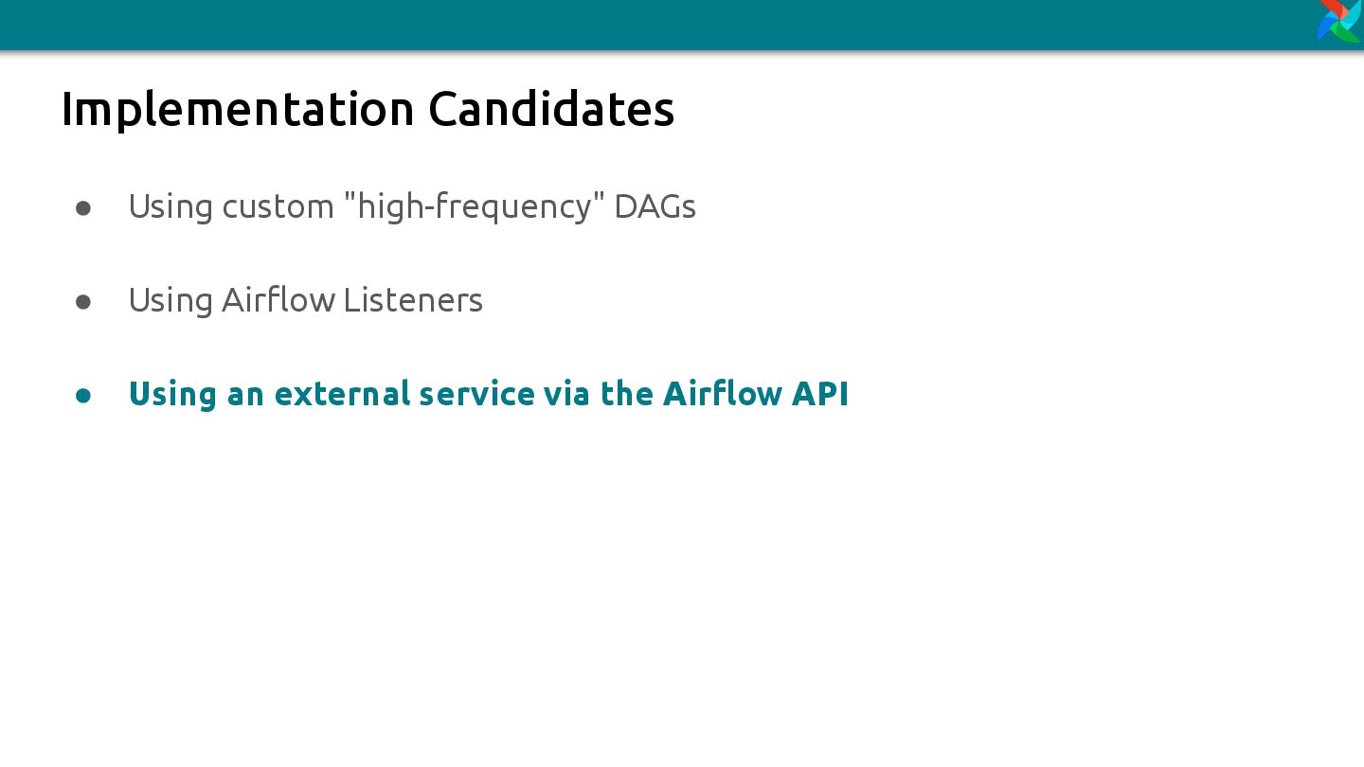Click the word "Candidates" in the title
This screenshot has height=767, width=1364.
pos(551,109)
